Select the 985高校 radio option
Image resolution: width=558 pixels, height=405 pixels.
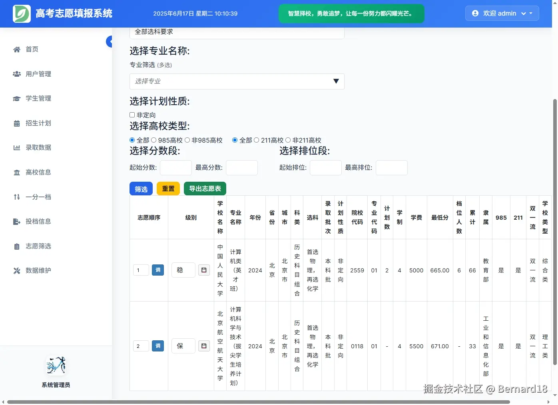tap(153, 140)
